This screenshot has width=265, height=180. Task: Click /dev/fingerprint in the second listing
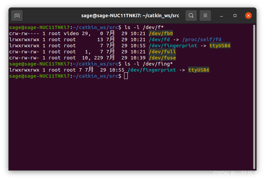[x=152, y=70]
